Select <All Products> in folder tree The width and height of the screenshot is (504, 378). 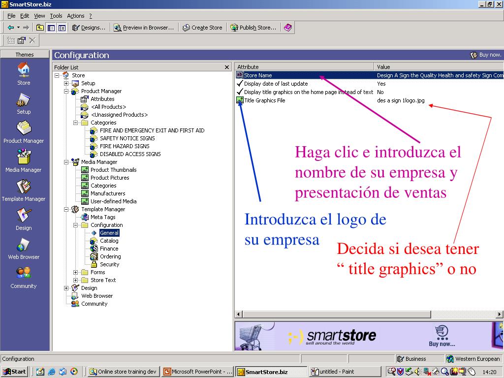[x=108, y=107]
